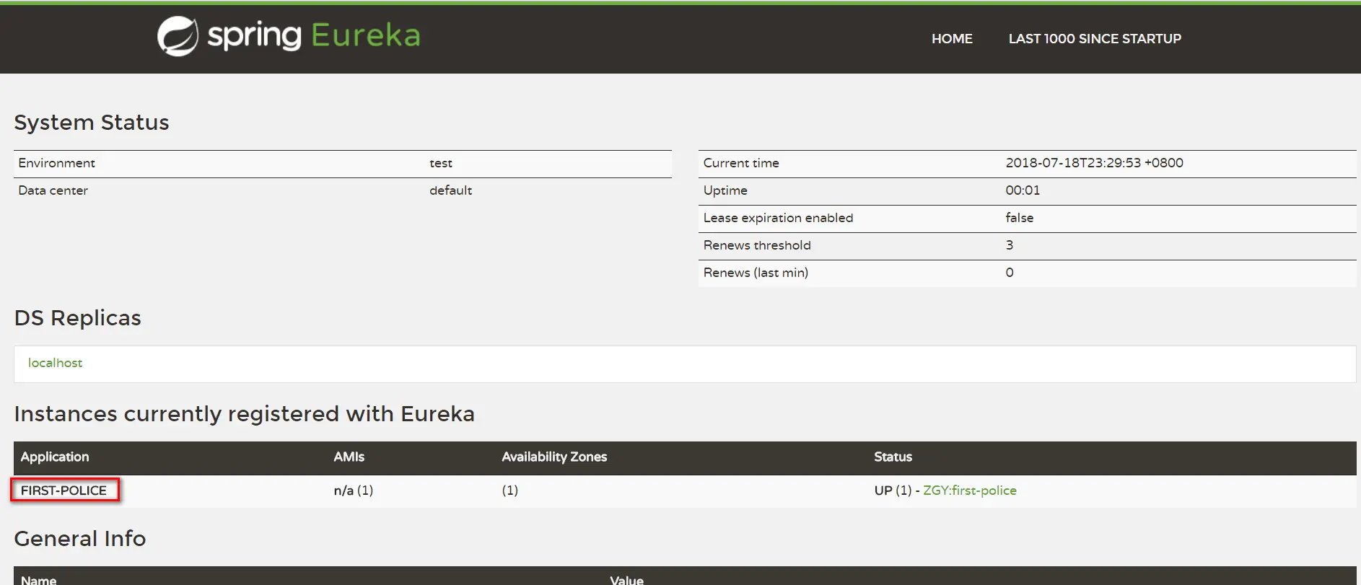The image size is (1361, 585).
Task: Select the Renews threshold label
Action: (757, 245)
